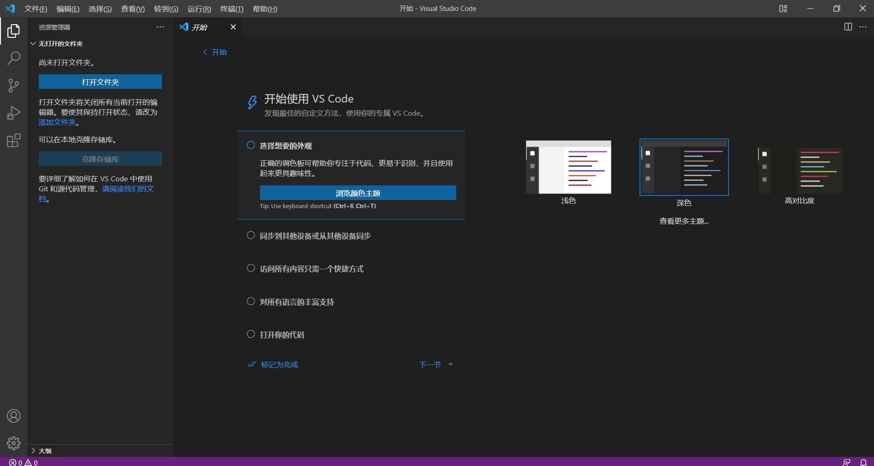This screenshot has width=874, height=466.
Task: Choose the 高对比度 theme thumbnail
Action: 800,170
